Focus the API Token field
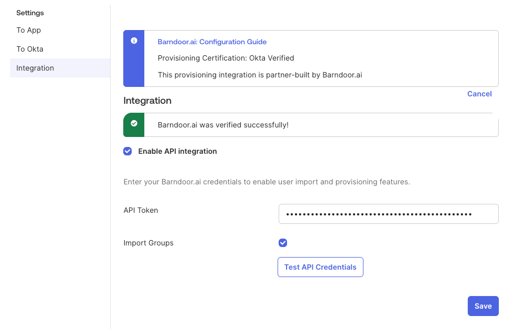This screenshot has height=335, width=522. pos(389,214)
